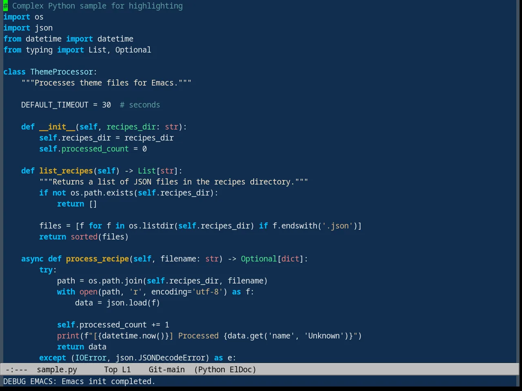
Task: Click 'IOError' in the except clause
Action: [91, 358]
